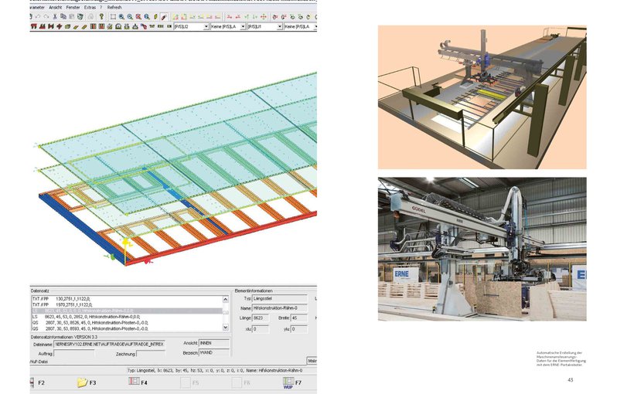Click the Datensatz list scroll down arrow
The height and width of the screenshot is (394, 634).
[226, 328]
